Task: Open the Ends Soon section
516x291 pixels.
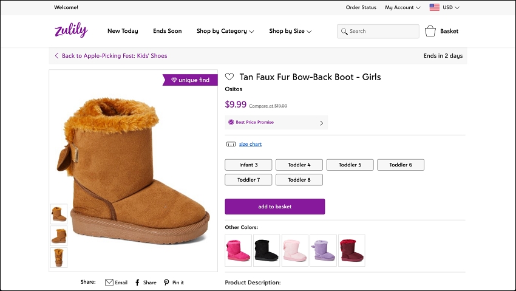Action: pos(167,31)
